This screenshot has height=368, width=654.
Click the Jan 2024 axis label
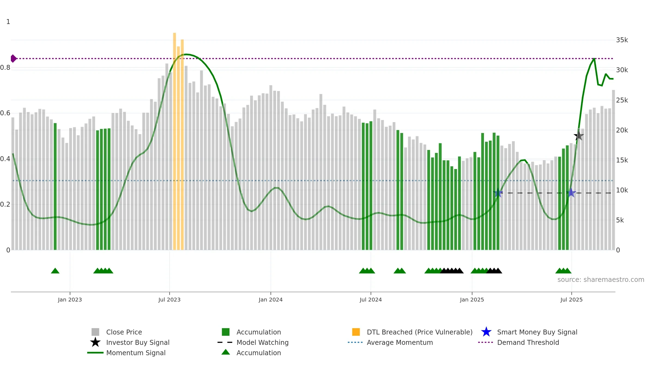tap(271, 300)
